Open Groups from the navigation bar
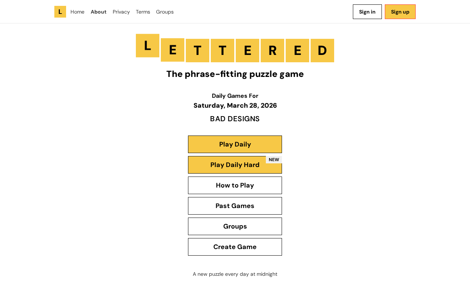The width and height of the screenshot is (470, 293). (x=165, y=12)
